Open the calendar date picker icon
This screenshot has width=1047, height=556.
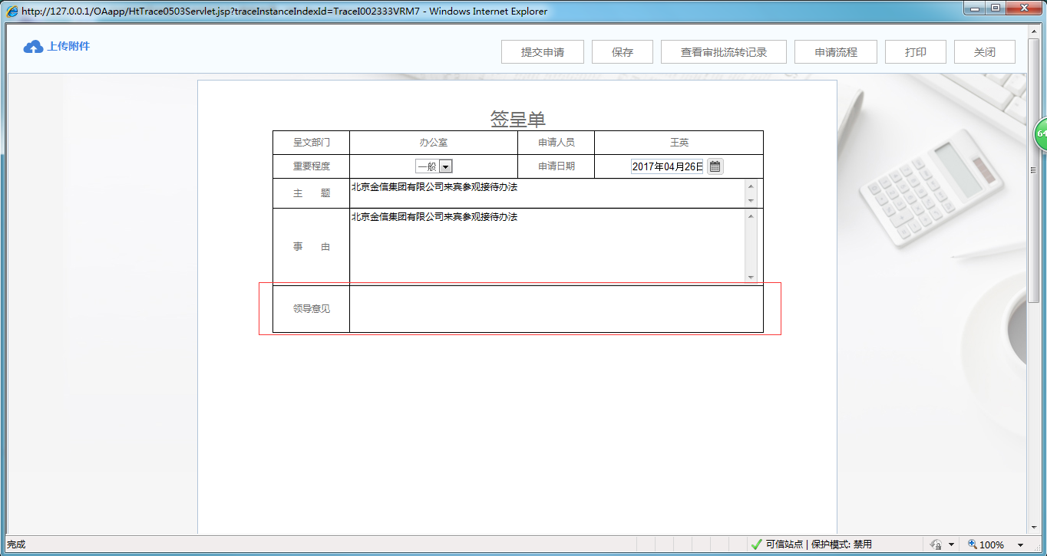(715, 166)
